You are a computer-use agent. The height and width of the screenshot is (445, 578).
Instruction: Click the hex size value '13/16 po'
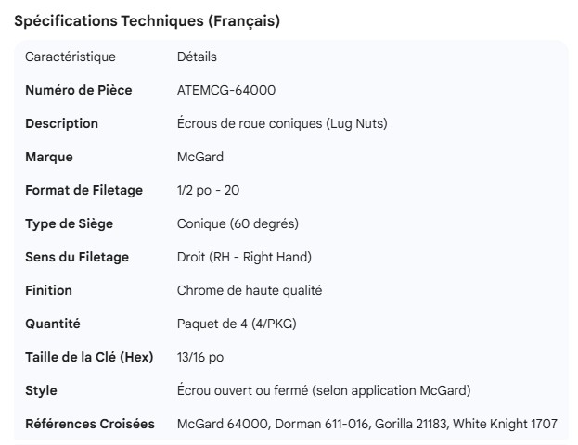200,357
